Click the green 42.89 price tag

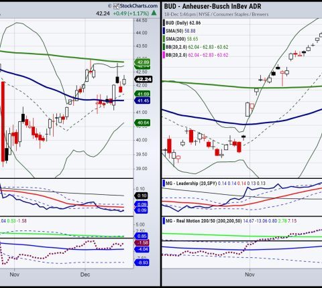pos(142,62)
